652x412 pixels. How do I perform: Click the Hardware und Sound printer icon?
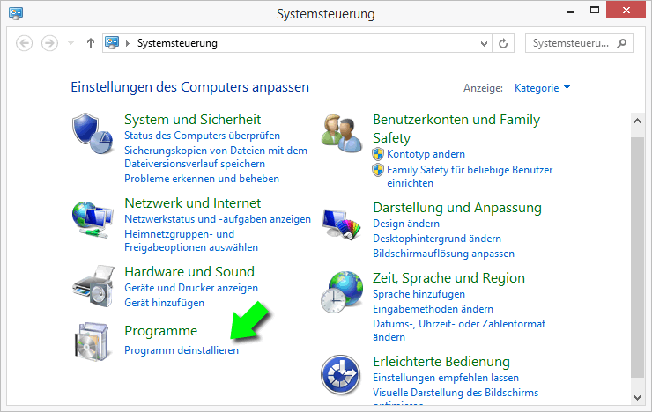(x=93, y=286)
